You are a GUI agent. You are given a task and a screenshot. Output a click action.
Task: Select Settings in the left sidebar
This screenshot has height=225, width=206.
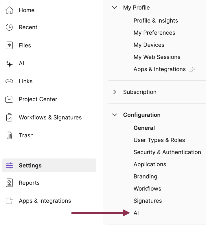click(30, 165)
